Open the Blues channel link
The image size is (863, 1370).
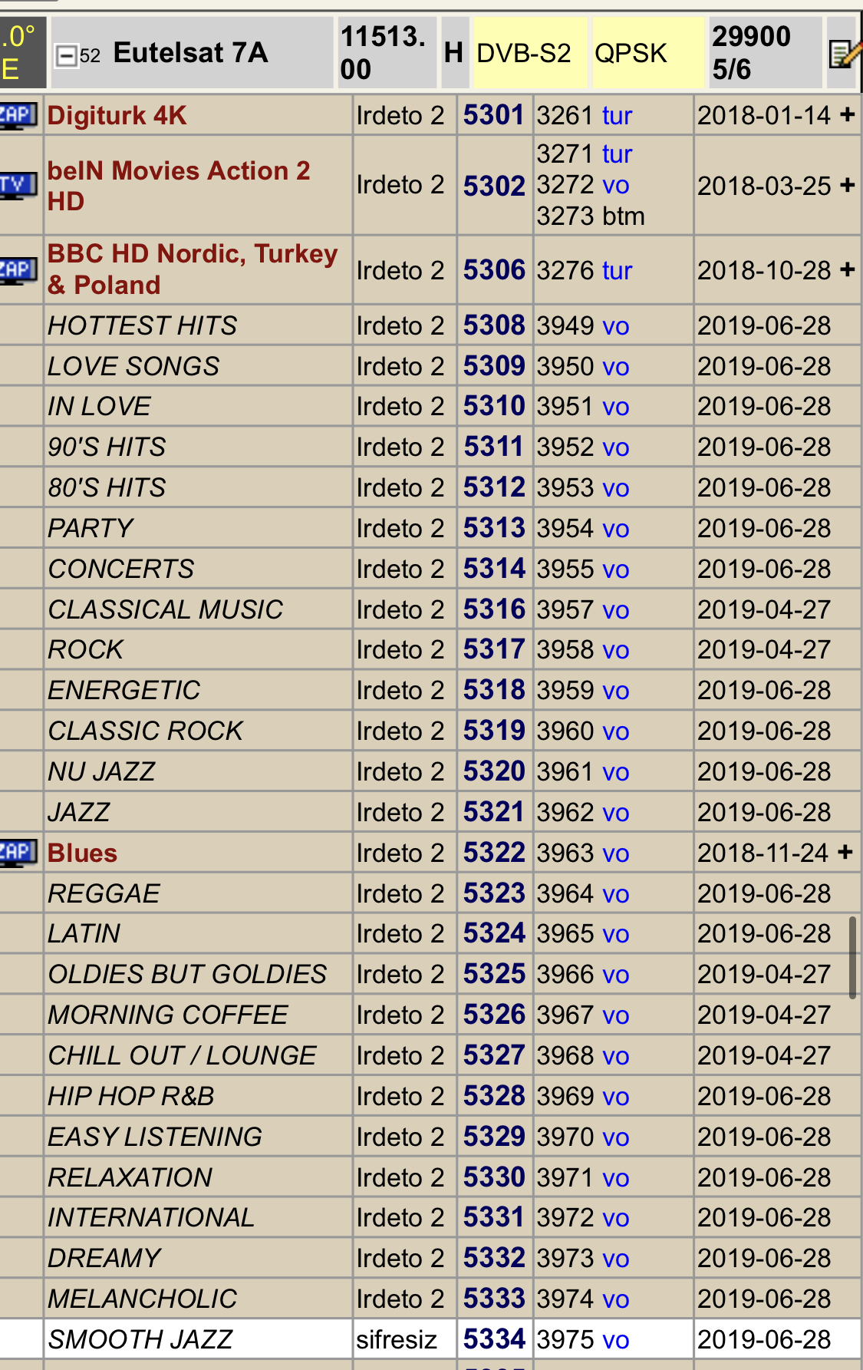[82, 853]
